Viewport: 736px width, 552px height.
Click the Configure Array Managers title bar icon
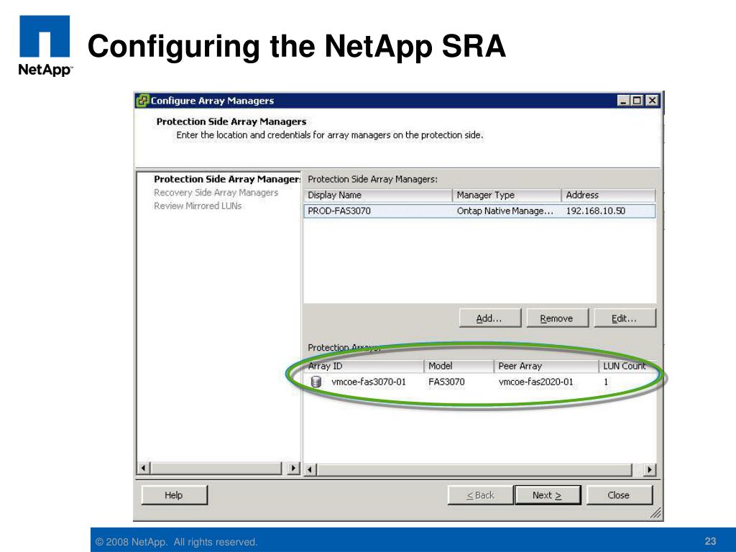pyautogui.click(x=143, y=101)
